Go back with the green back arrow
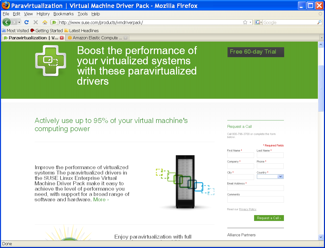Screen dimensions: 325x248 point(6,22)
